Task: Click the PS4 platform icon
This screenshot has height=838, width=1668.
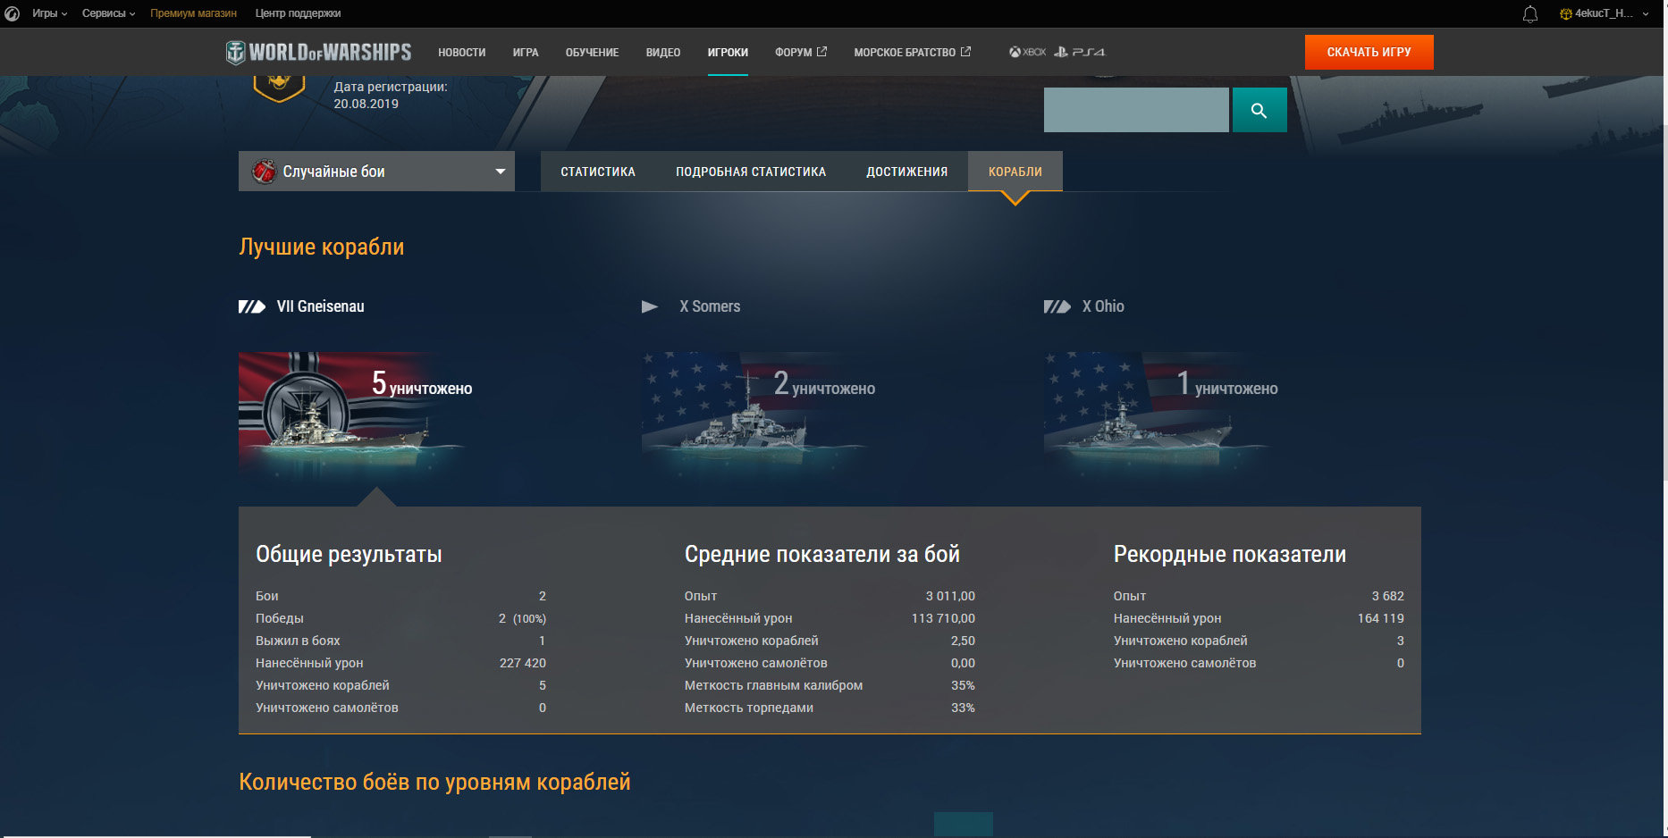Action: 1079,52
